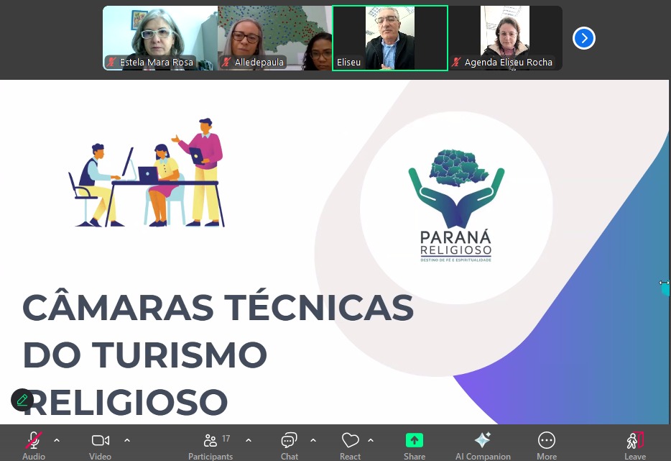Expand the caret next to Chat

[313, 440]
